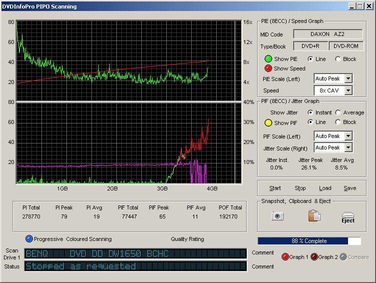
Task: Click the camera snapshot icon
Action: point(277,216)
